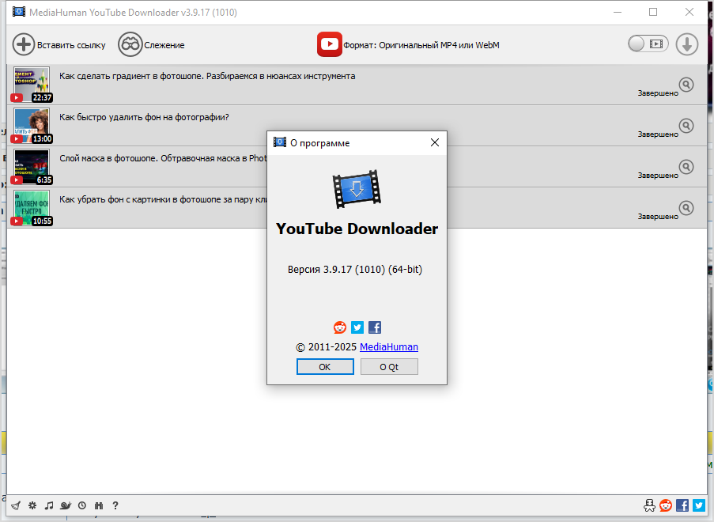Open Слежение with the binoculars icon
This screenshot has width=714, height=522.
click(x=130, y=44)
